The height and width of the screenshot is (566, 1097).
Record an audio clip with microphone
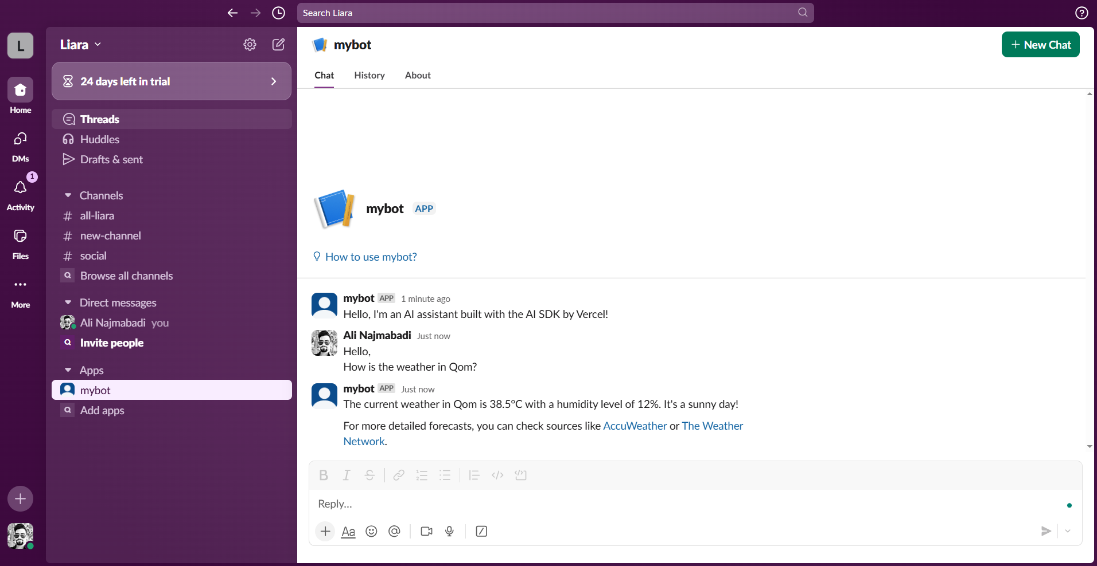pos(449,531)
